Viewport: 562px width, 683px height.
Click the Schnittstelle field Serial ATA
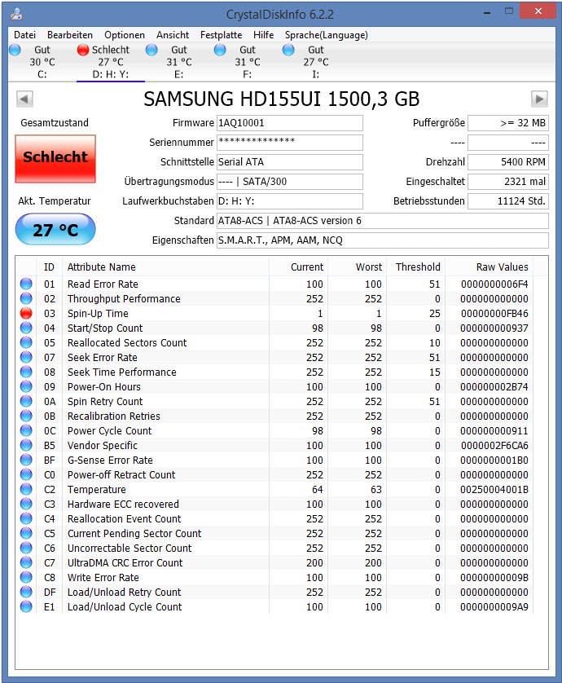pyautogui.click(x=289, y=162)
